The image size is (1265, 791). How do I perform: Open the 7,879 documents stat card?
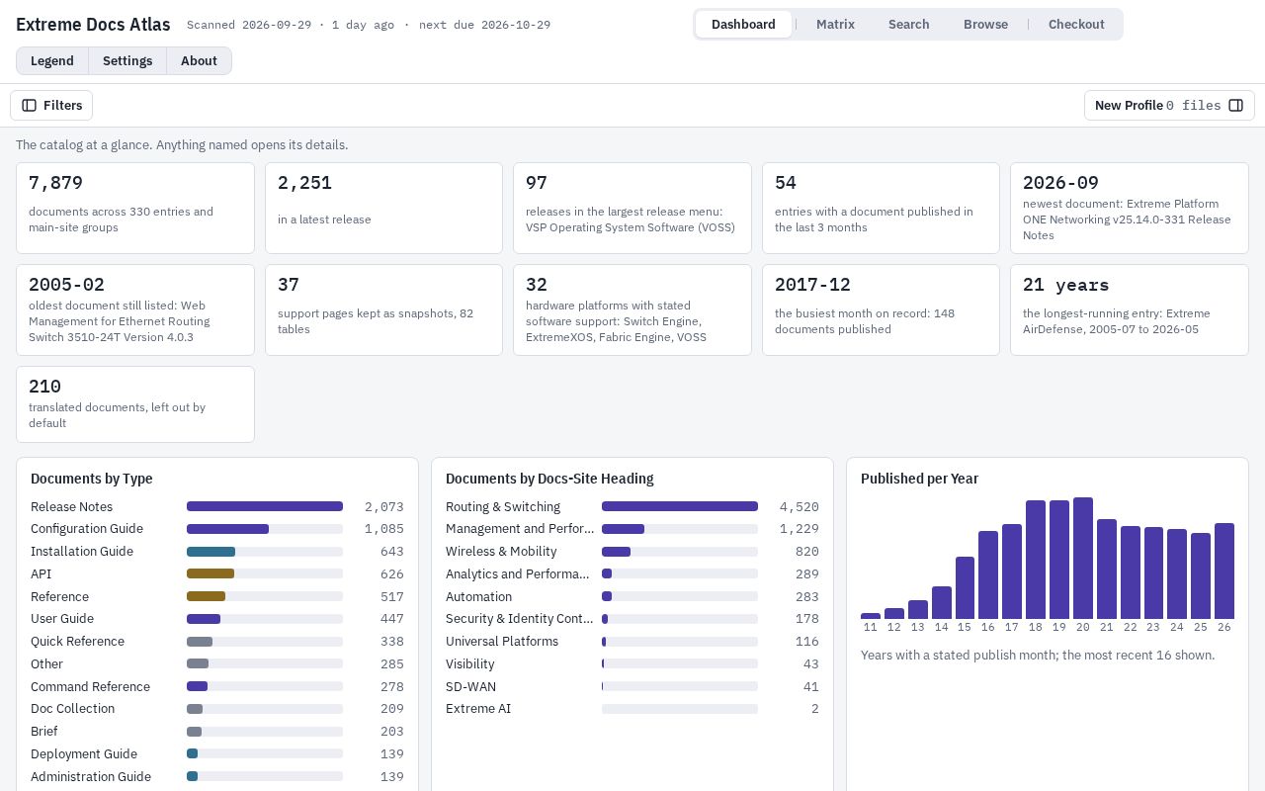135,208
